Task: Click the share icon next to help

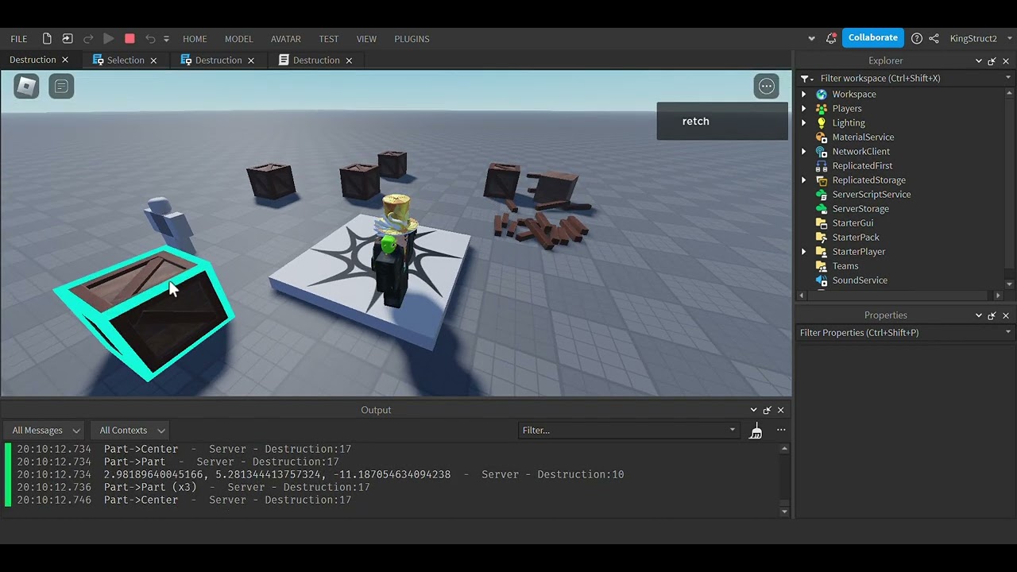Action: pyautogui.click(x=934, y=38)
